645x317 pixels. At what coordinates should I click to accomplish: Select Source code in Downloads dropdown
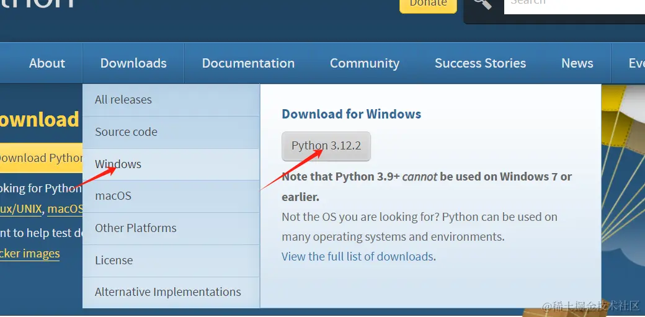pos(171,132)
